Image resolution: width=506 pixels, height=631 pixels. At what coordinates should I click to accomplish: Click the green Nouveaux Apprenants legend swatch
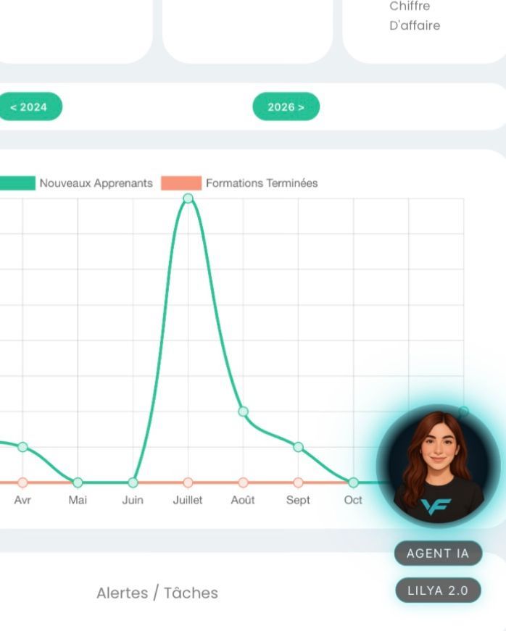tap(17, 183)
